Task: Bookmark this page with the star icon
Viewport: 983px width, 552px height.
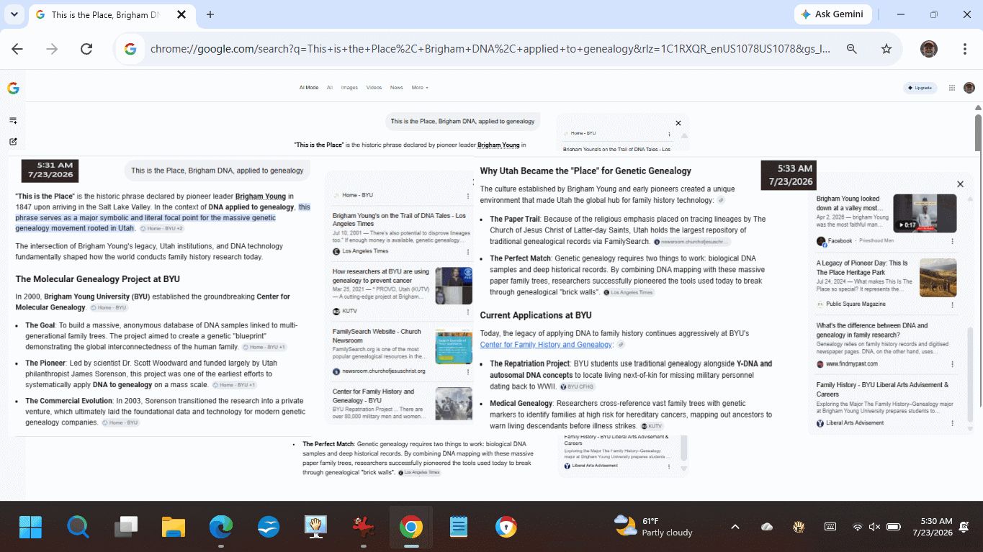Action: (887, 49)
